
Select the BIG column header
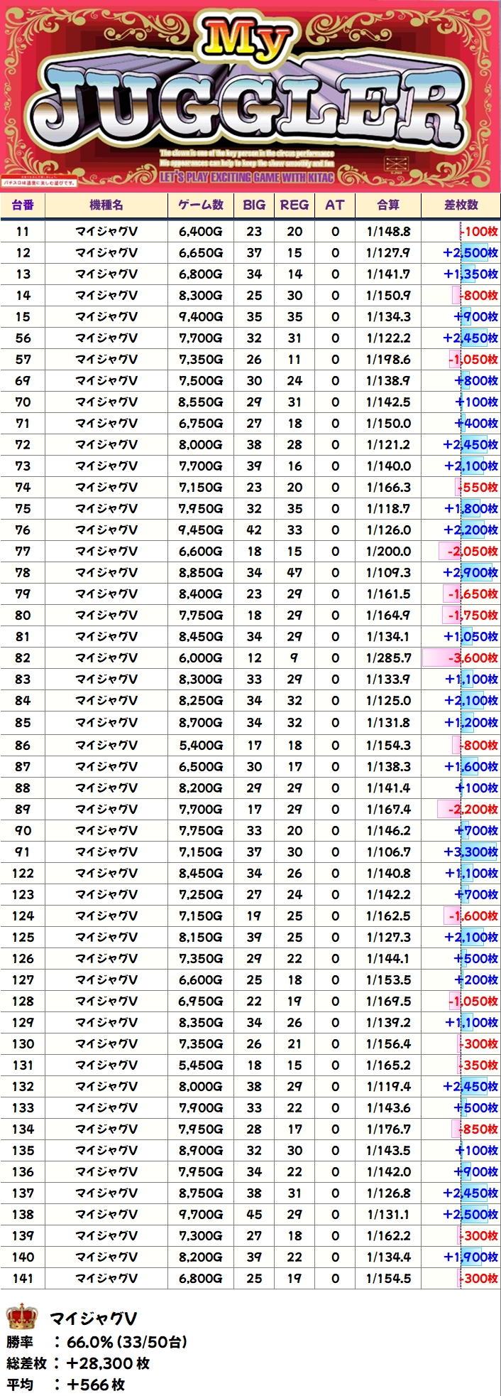(x=254, y=205)
